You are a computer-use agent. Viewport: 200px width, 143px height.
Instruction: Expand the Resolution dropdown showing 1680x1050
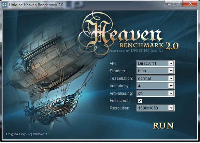coord(155,108)
